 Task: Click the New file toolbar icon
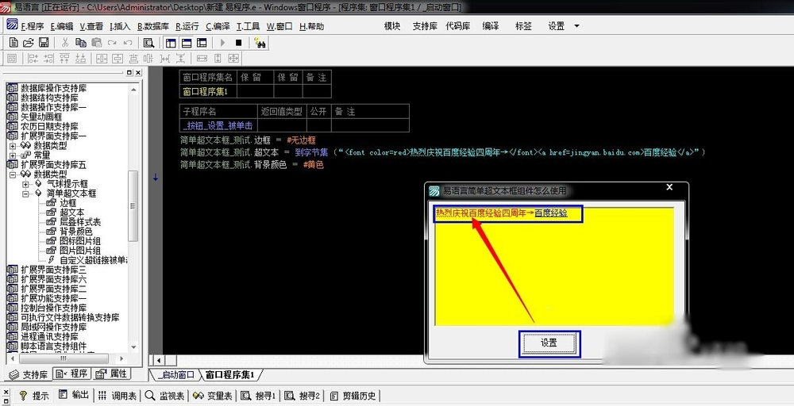pyautogui.click(x=13, y=43)
